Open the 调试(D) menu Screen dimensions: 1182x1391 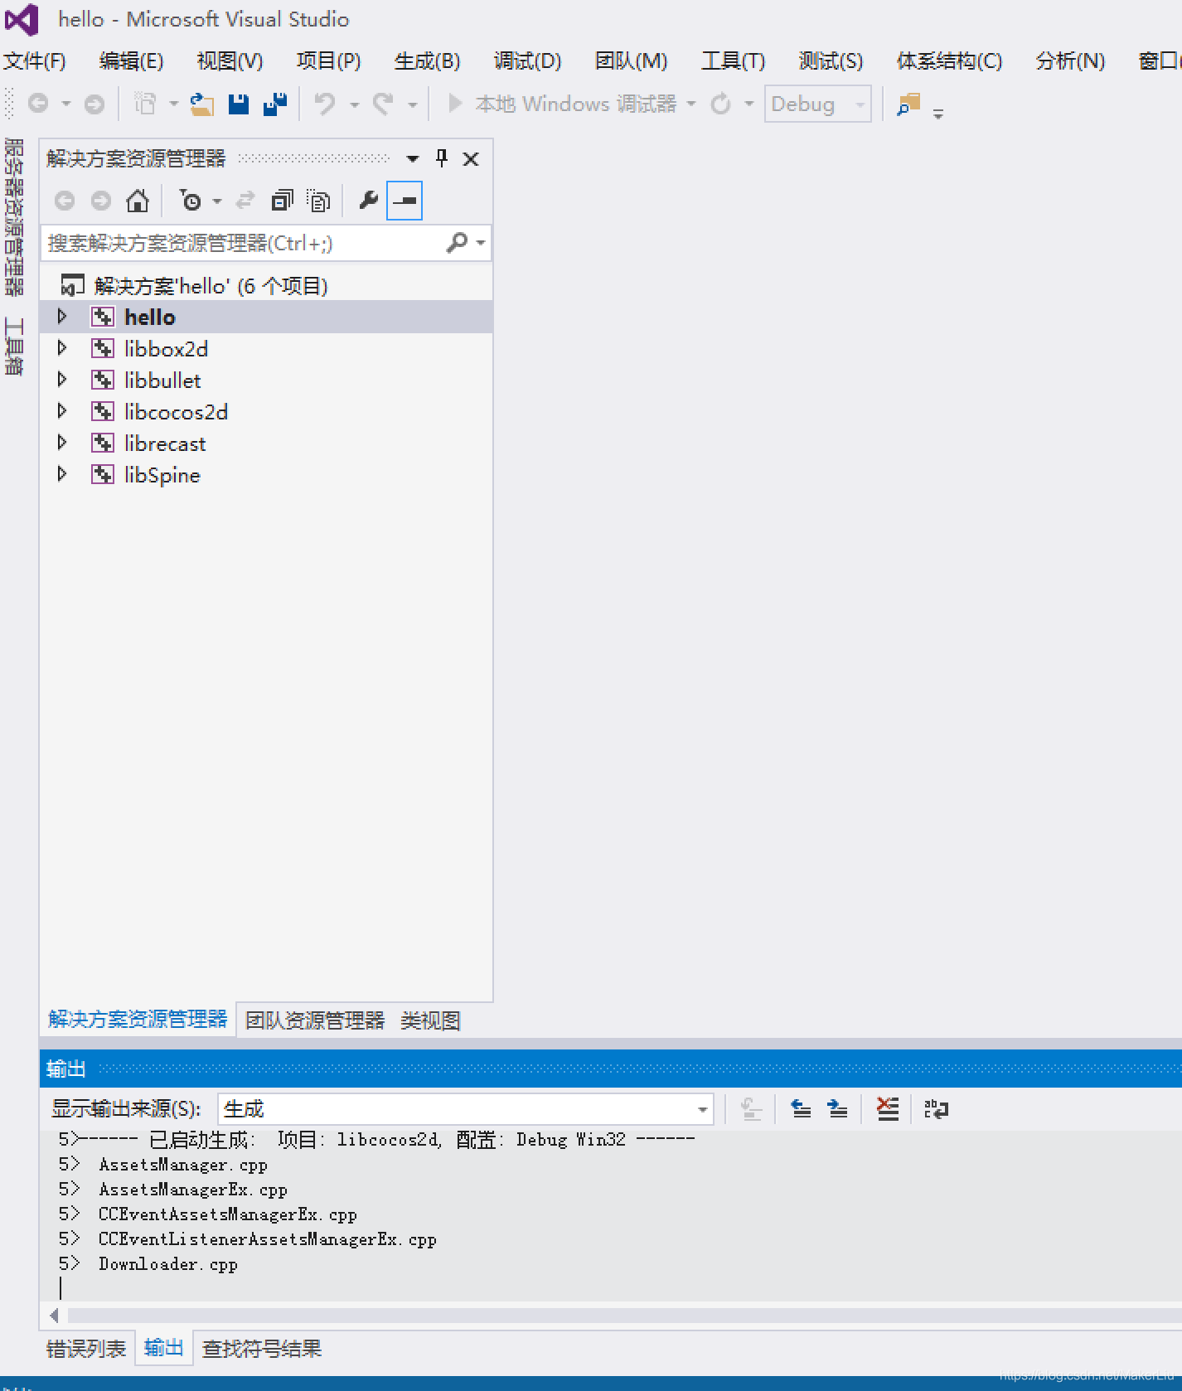[527, 61]
